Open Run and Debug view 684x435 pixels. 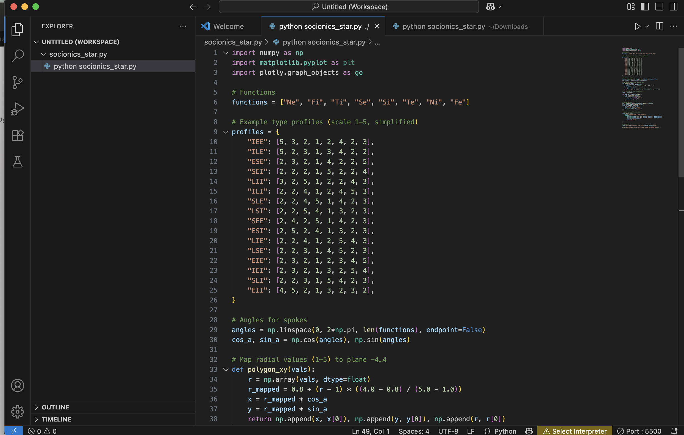[x=18, y=109]
